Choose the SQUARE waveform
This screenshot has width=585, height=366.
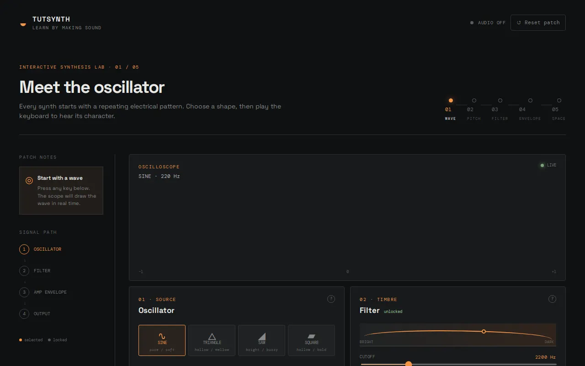312,340
